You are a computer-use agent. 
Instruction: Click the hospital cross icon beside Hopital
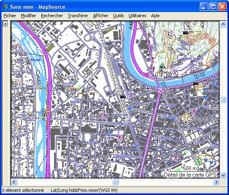coord(157,140)
